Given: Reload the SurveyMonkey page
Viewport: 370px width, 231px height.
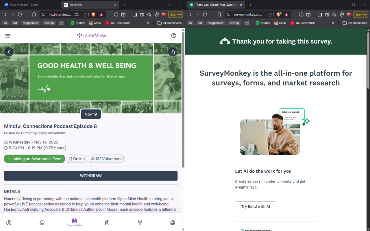Looking at the screenshot, I should tap(205, 14).
